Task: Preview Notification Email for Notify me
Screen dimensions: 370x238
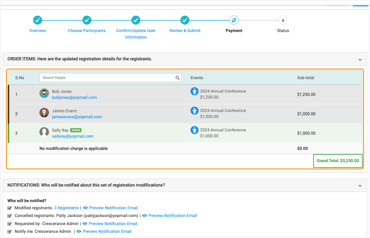Action: (107, 232)
